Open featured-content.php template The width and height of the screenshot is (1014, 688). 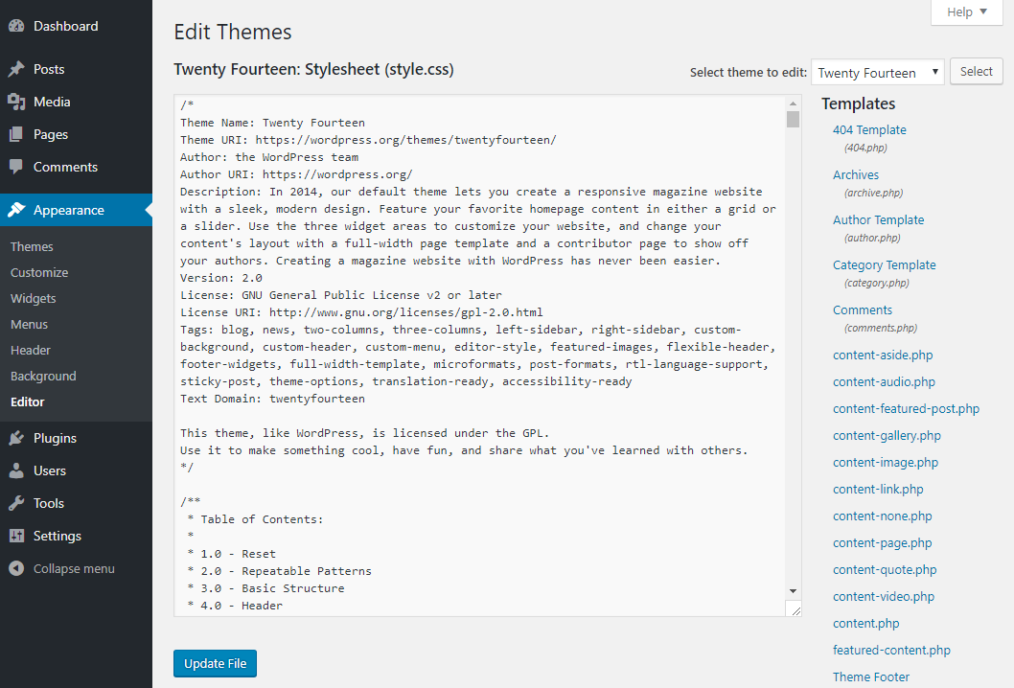tap(891, 650)
